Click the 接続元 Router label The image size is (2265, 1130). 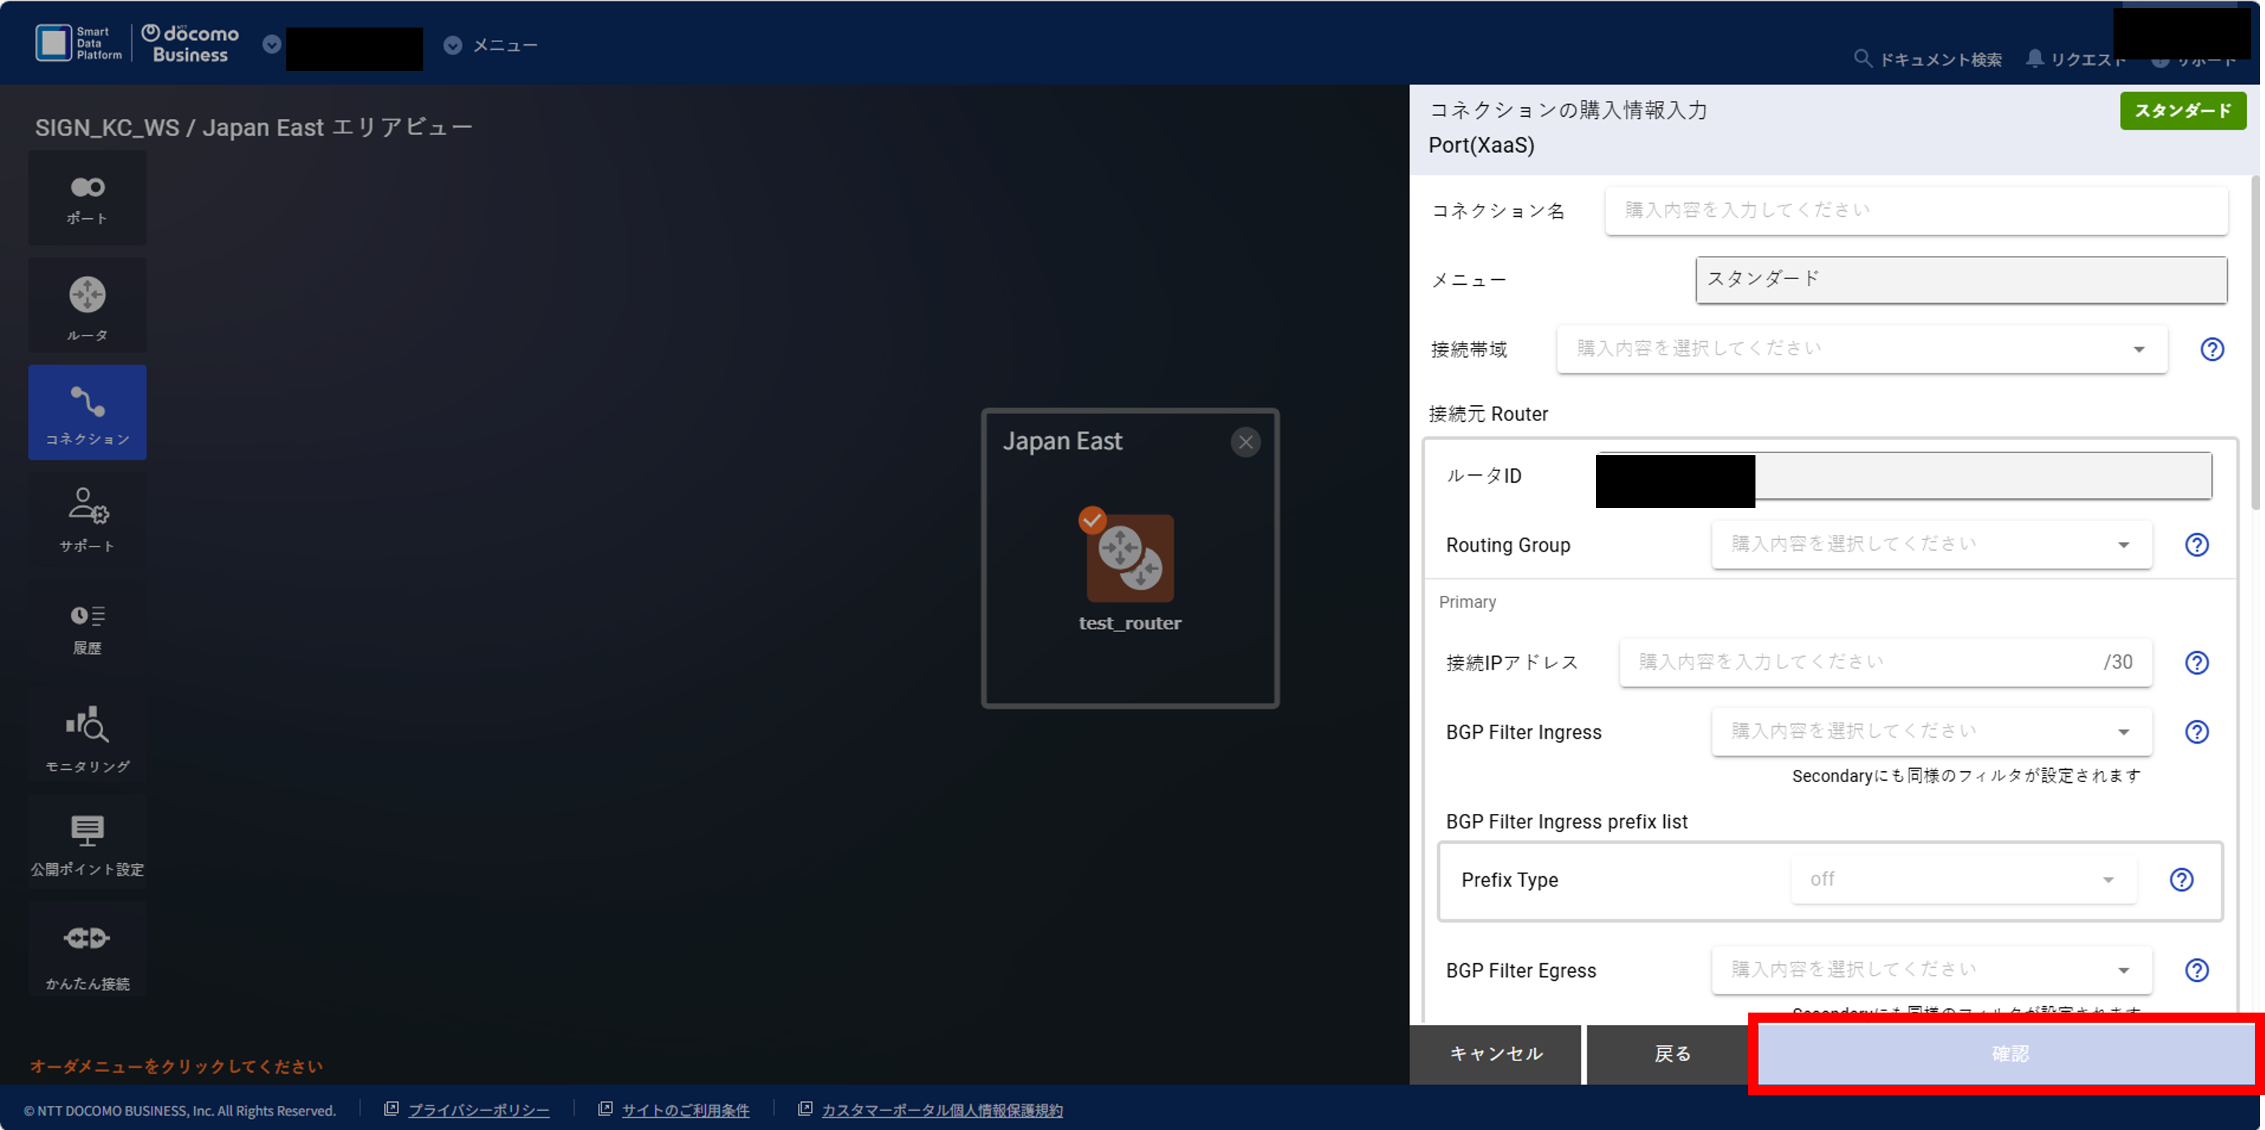[x=1488, y=414]
